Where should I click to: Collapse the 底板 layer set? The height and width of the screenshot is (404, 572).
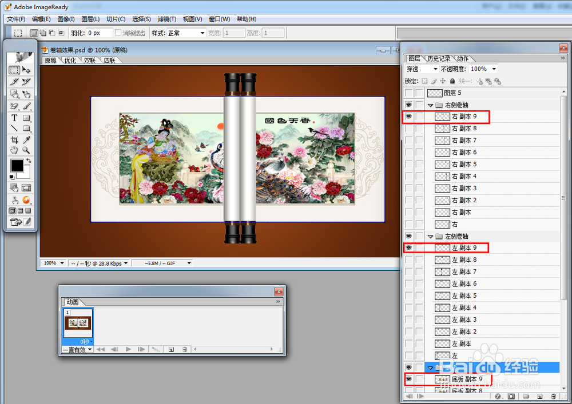click(431, 367)
